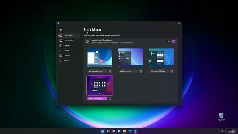The width and height of the screenshot is (238, 134).
Task: Select the Windows 11 style thumbnail
Action: tap(100, 85)
